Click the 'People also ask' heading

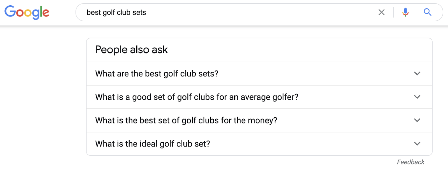(x=131, y=50)
